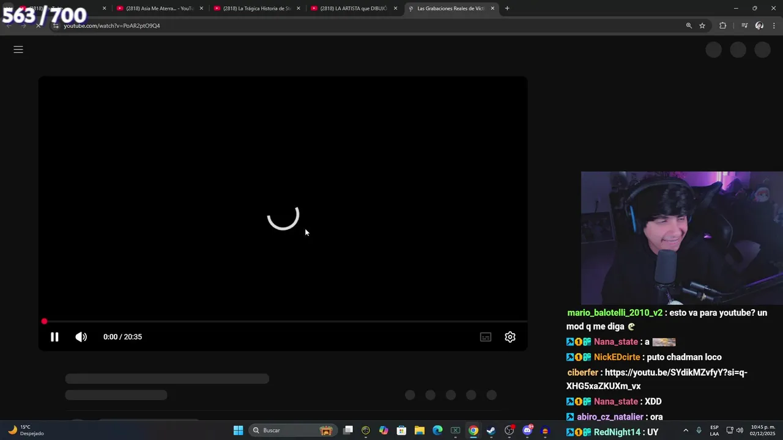Stop the page loading via X button
This screenshot has width=783, height=440.
[x=38, y=26]
